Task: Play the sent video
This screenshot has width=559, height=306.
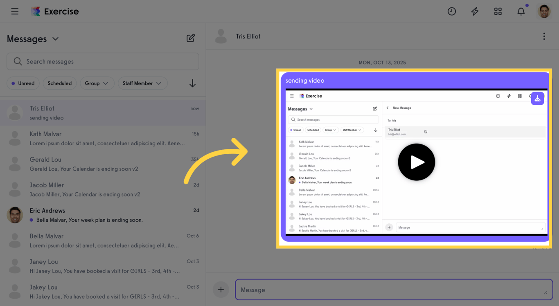Action: click(x=417, y=162)
